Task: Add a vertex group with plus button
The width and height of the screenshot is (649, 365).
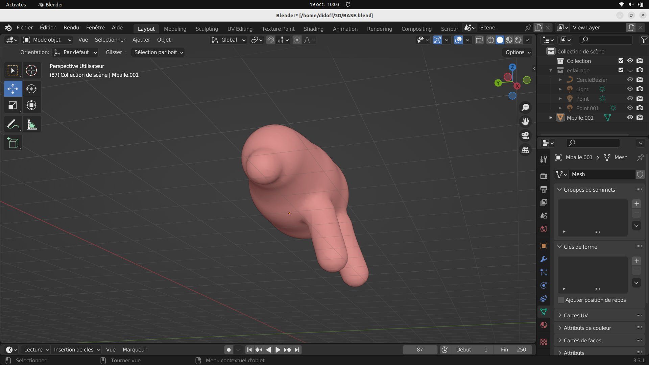Action: [x=636, y=204]
